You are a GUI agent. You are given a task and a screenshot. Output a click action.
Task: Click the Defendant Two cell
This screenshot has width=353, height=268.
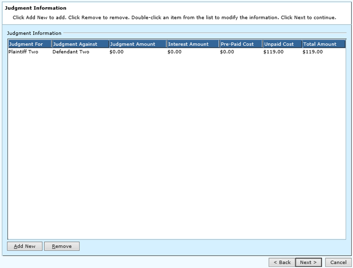click(71, 52)
